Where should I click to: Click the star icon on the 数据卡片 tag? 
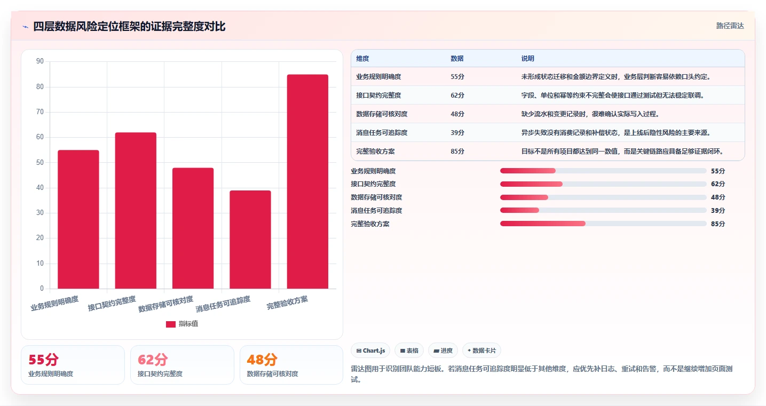pyautogui.click(x=469, y=351)
